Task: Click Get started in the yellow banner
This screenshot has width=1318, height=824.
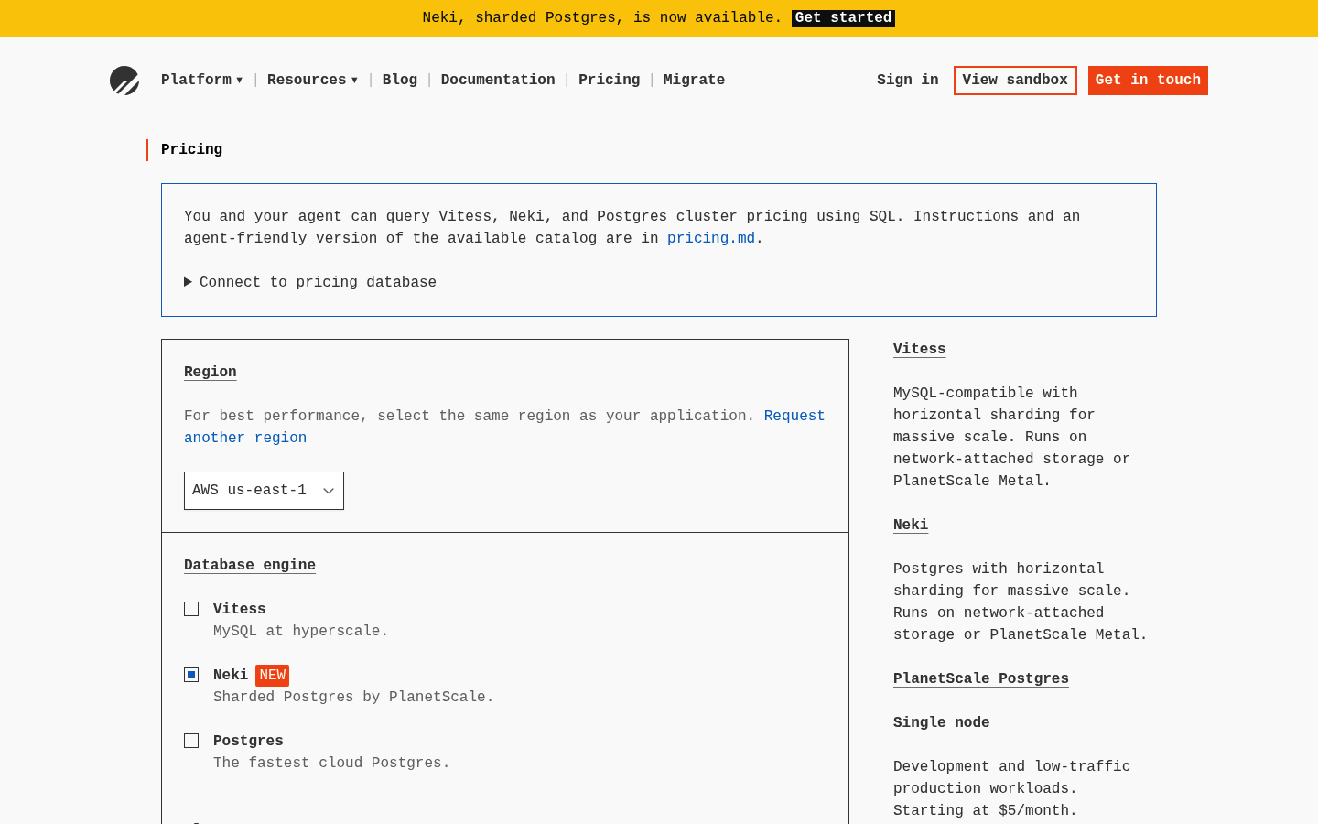Action: (843, 17)
